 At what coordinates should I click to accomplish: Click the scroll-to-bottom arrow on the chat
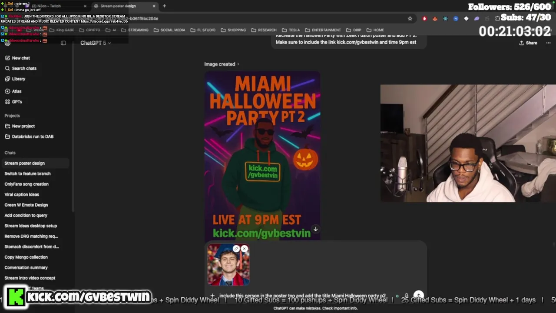pos(316,229)
